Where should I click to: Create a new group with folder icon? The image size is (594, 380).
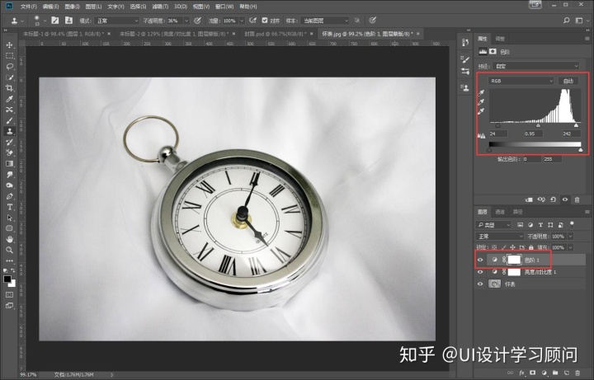pos(555,373)
